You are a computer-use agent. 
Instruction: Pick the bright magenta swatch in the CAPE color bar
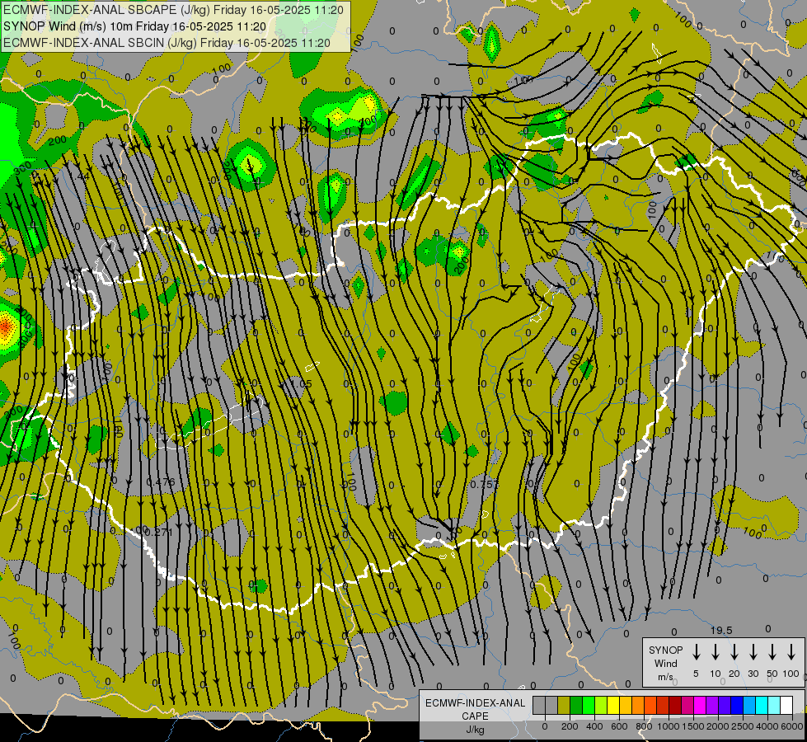tap(700, 705)
